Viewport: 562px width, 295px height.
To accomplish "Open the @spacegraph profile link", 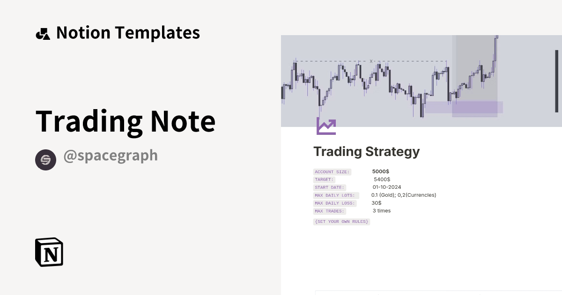I will tap(111, 155).
